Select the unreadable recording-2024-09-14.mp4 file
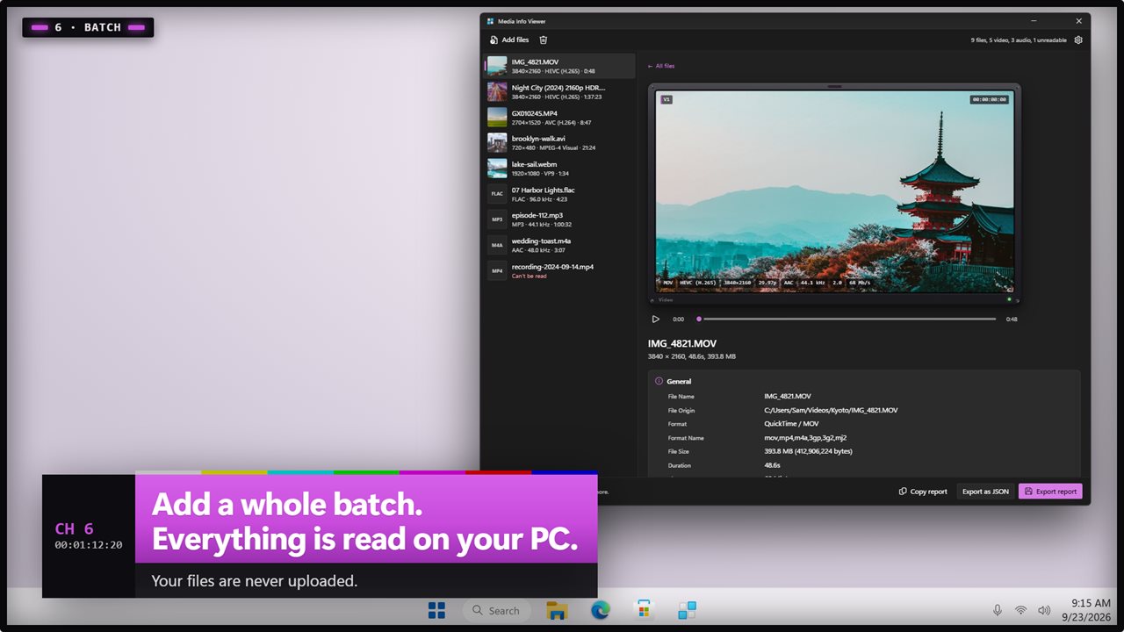The image size is (1124, 632). coord(559,269)
